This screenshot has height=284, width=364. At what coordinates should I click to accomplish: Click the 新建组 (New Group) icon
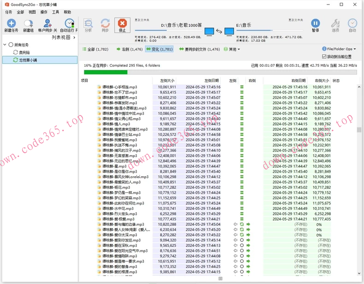click(x=28, y=23)
